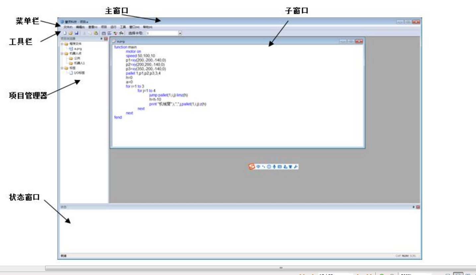Click the open folder toolbar icon
The width and height of the screenshot is (476, 275).
(71, 33)
